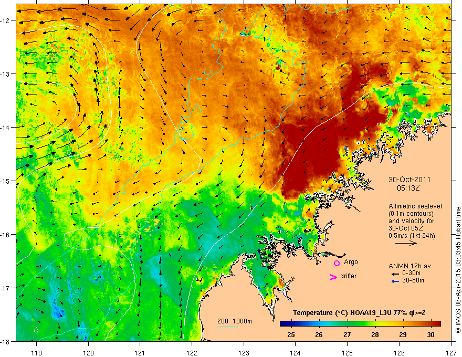
Task: Click the latitude axis label -13
Action: [x=5, y=74]
